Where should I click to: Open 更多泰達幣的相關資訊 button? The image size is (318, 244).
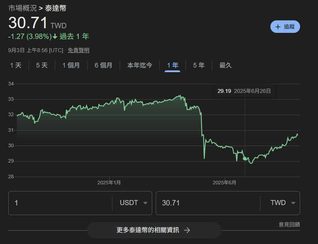[x=154, y=230]
